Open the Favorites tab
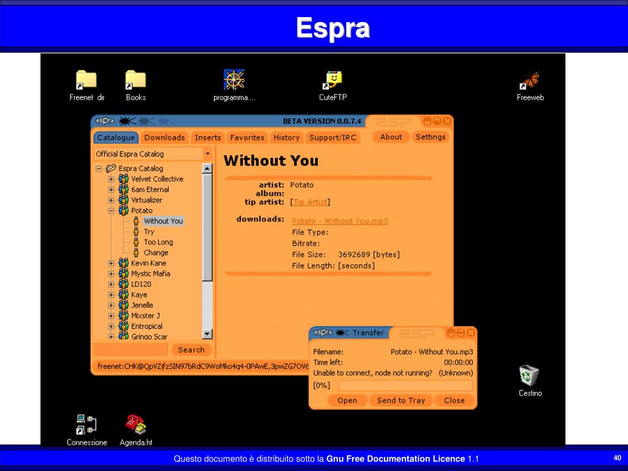This screenshot has height=471, width=628. click(247, 137)
